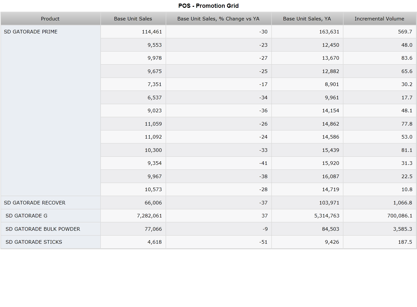417x307 pixels.
Task: Click the 14,719 year-ago value
Action: click(307, 190)
